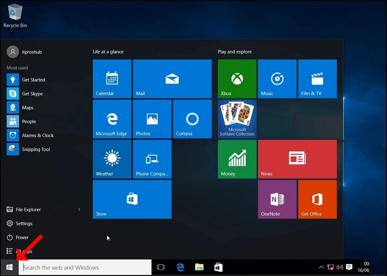Select the Recycle Bin desktop icon

[x=15, y=16]
